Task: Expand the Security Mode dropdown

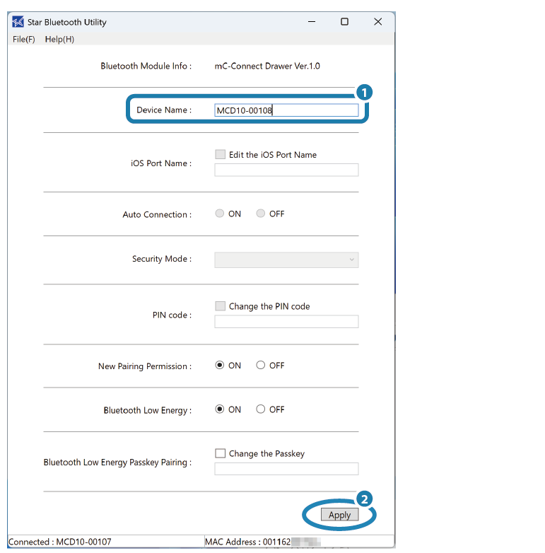Action: point(286,260)
